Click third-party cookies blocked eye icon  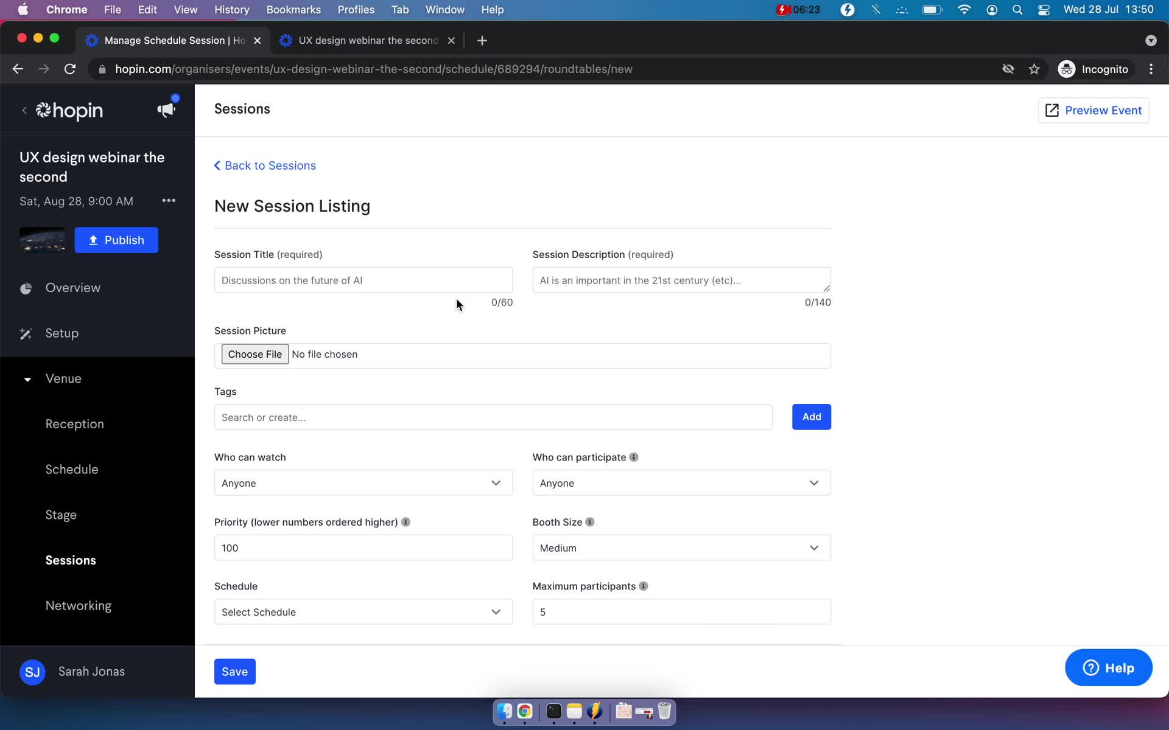[x=1008, y=69]
